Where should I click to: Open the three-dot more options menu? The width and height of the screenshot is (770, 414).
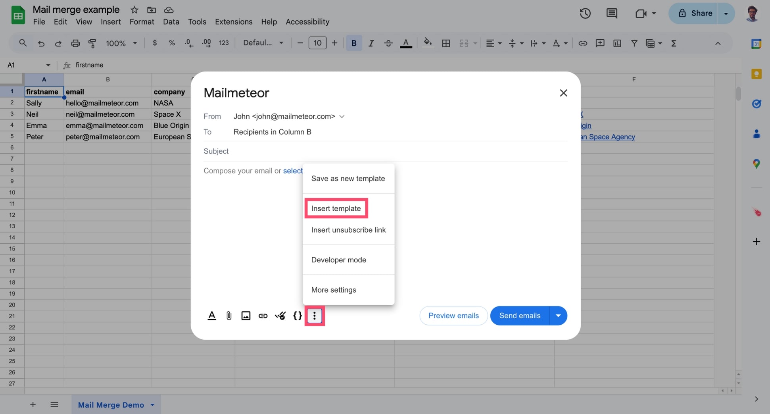click(x=315, y=316)
